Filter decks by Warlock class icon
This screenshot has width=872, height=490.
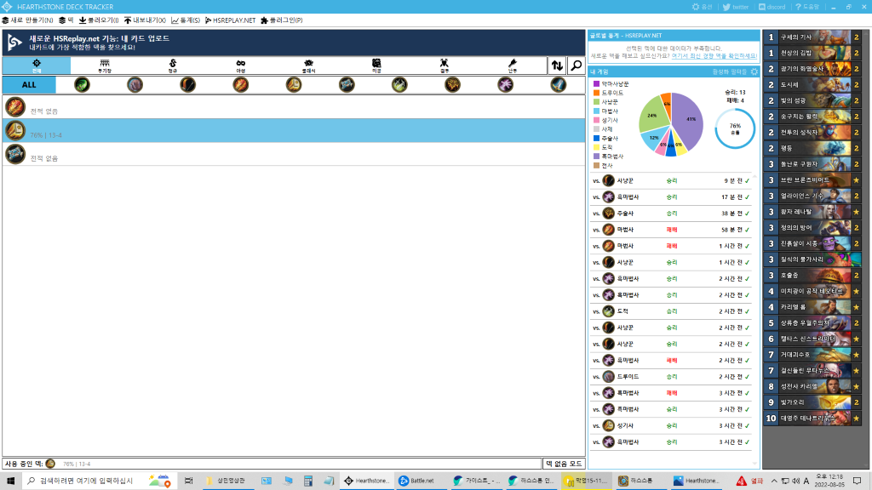coord(505,85)
